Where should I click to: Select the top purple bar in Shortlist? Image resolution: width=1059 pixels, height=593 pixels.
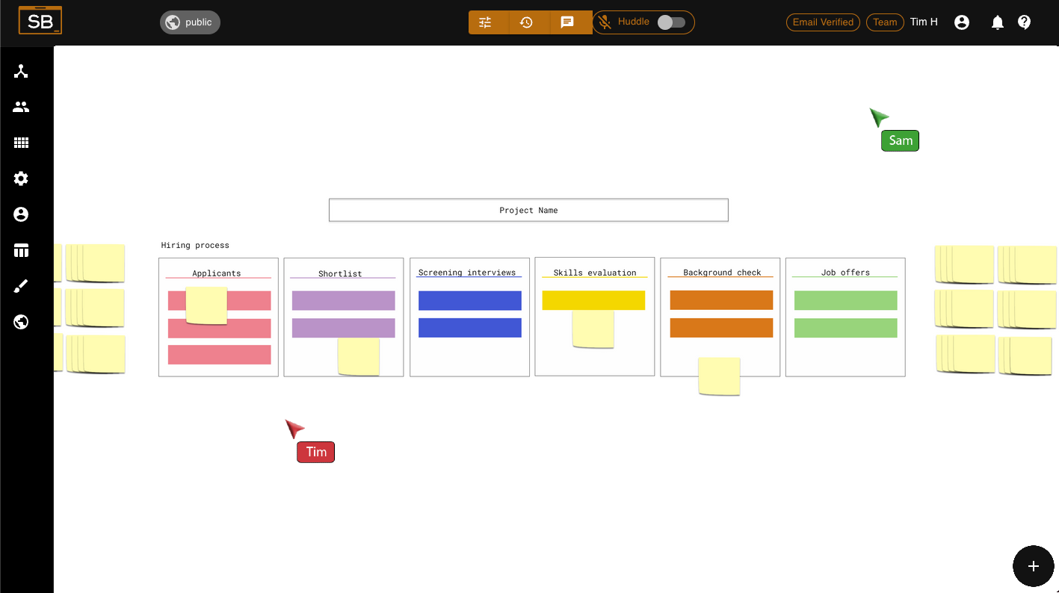343,300
